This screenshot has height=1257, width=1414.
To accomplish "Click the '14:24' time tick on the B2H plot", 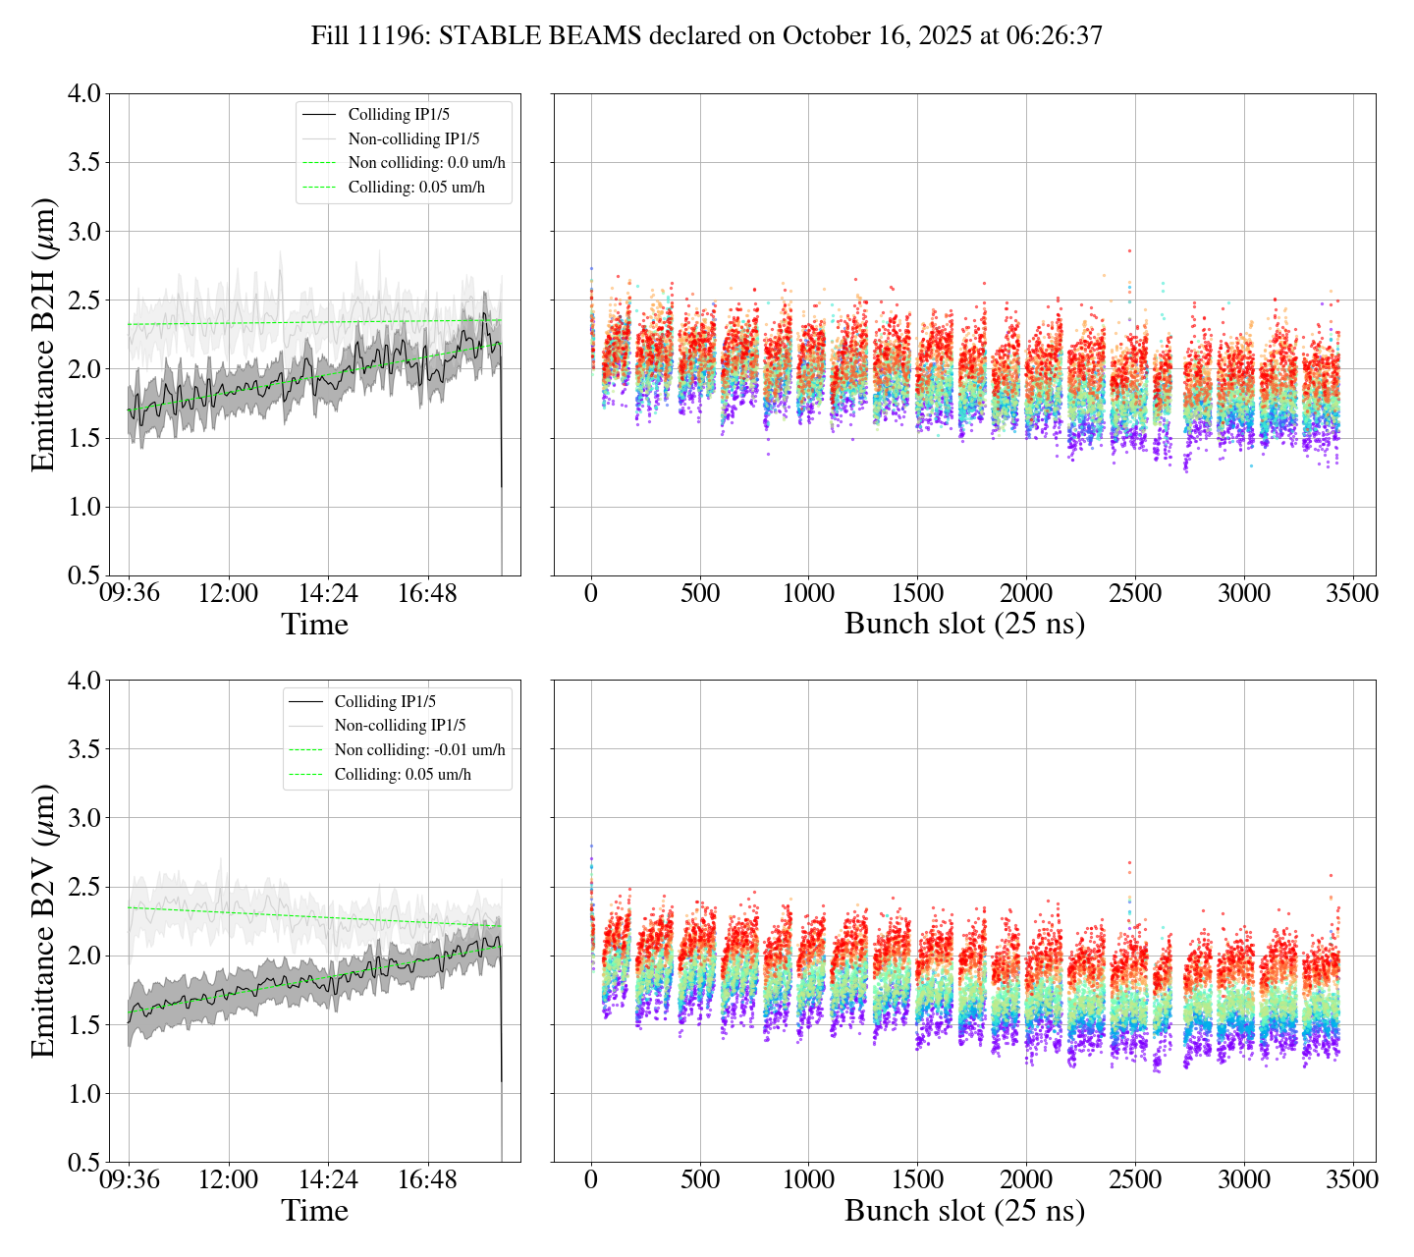I will coord(328,593).
